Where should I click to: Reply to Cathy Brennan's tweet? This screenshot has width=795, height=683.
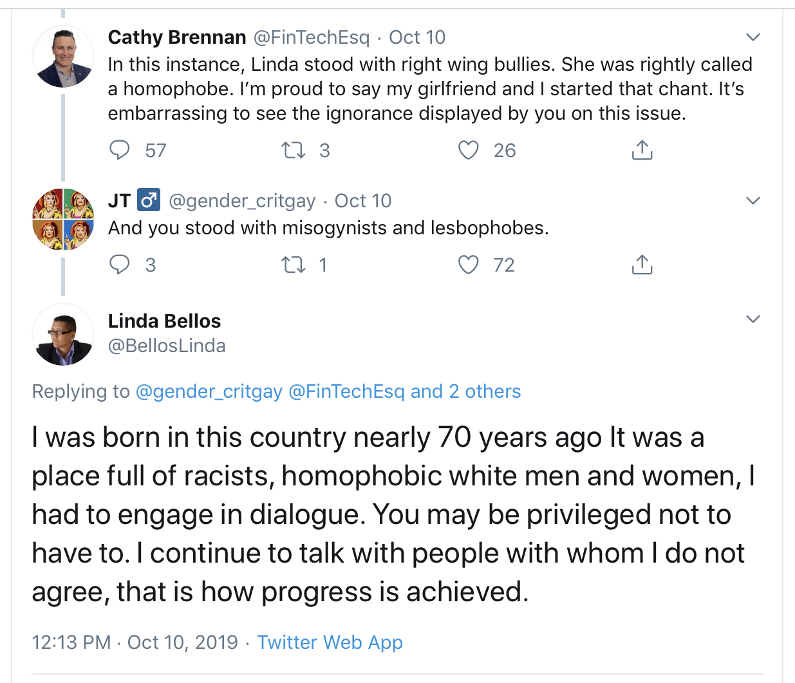(120, 150)
